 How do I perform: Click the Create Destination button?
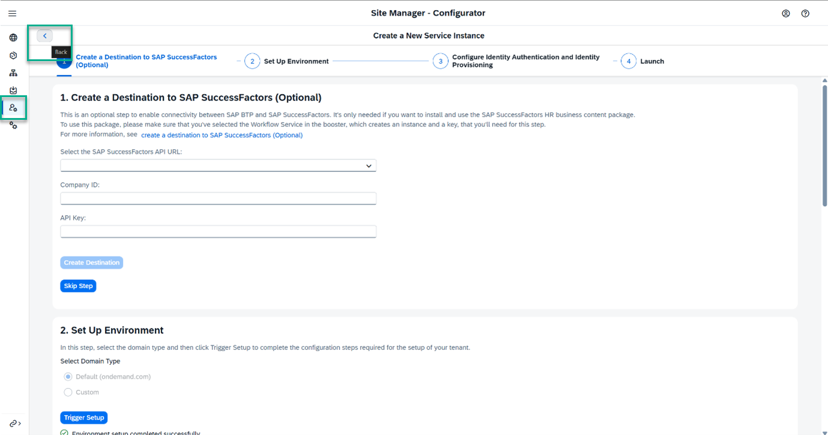click(x=92, y=262)
